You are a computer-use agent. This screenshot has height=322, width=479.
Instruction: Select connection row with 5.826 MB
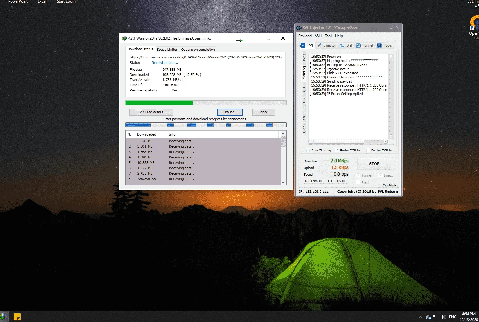[203, 141]
